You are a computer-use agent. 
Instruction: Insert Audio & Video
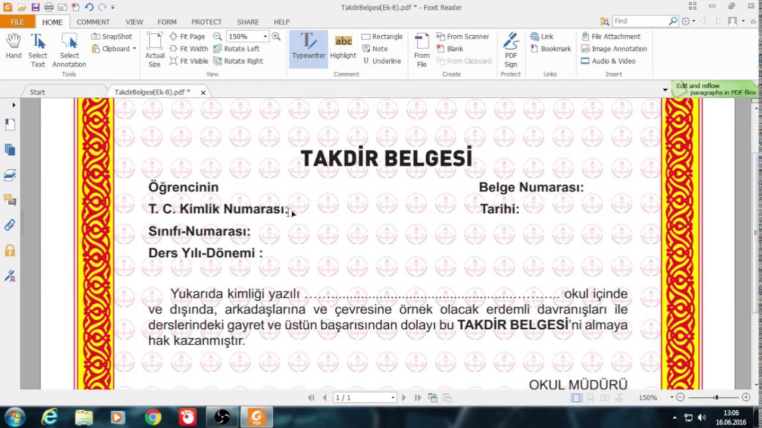coord(608,61)
